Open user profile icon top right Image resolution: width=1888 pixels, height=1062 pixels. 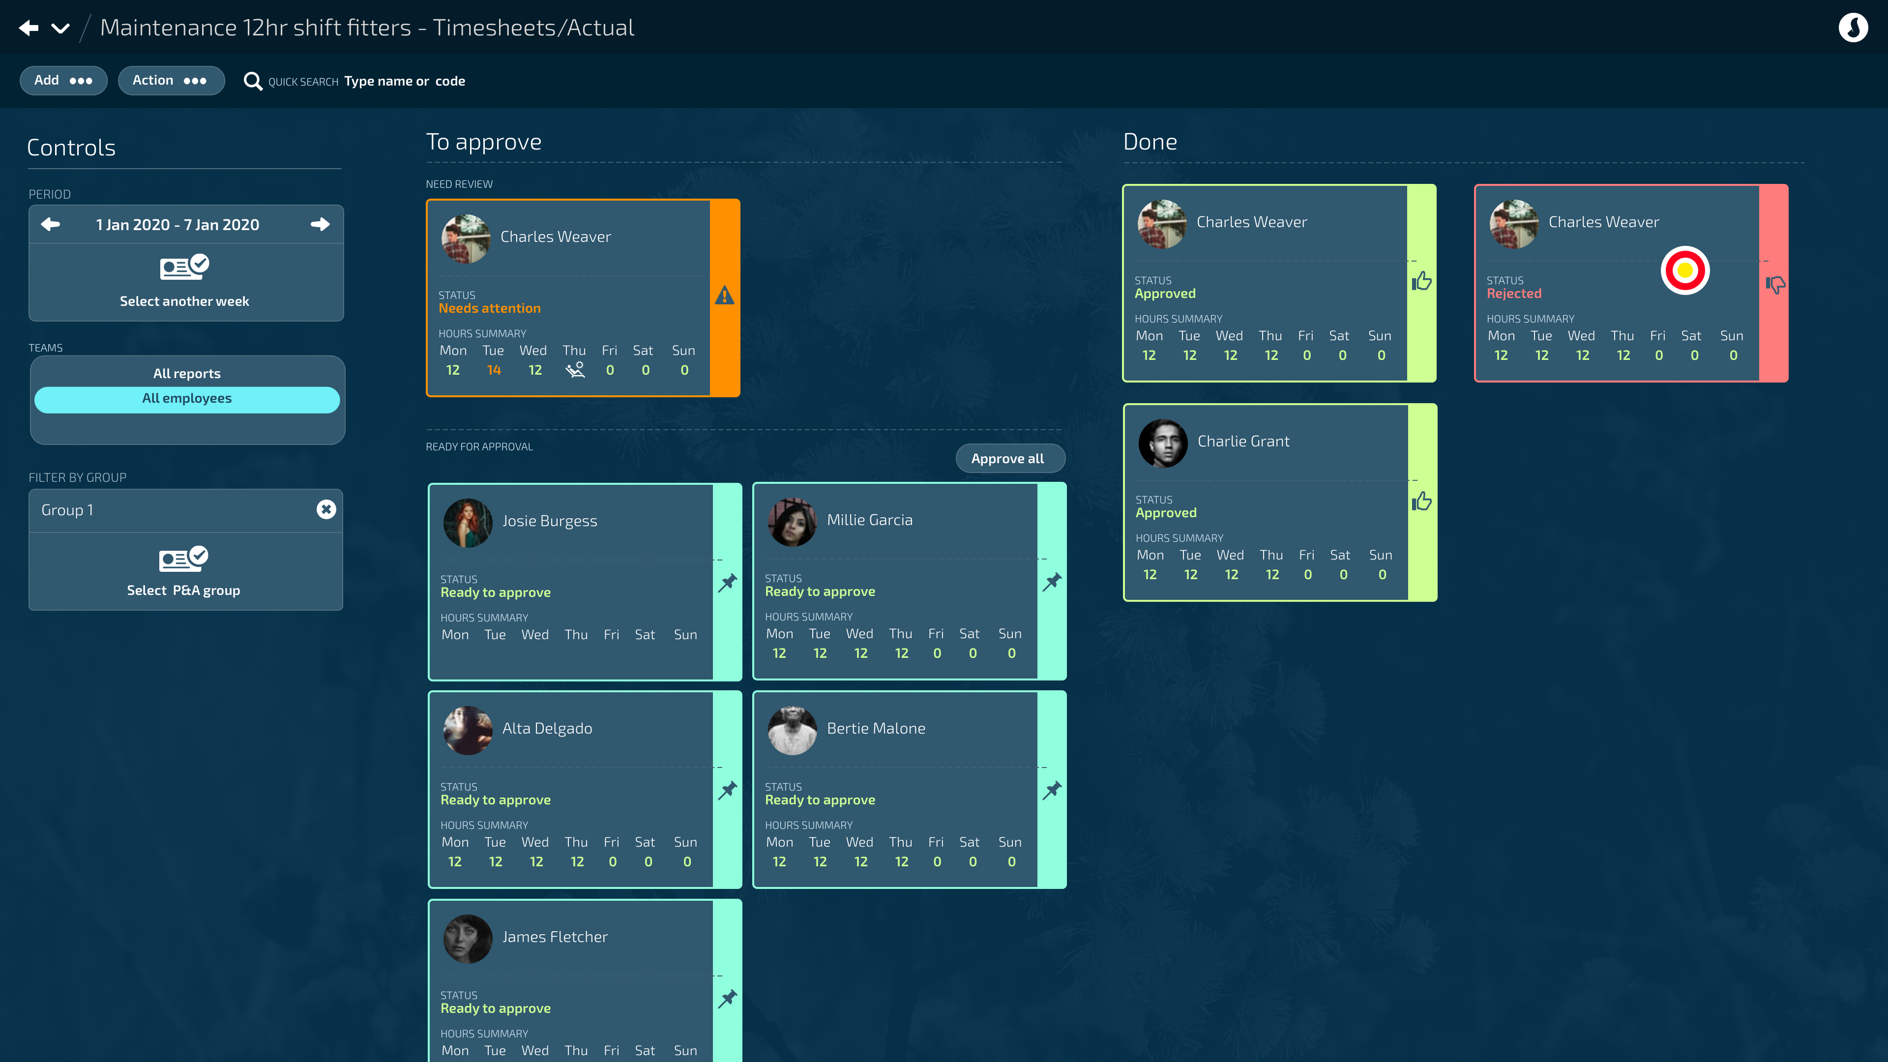1853,28
